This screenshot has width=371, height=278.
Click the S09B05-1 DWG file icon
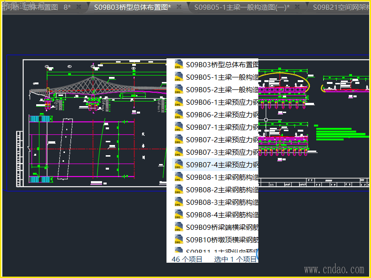(x=179, y=77)
